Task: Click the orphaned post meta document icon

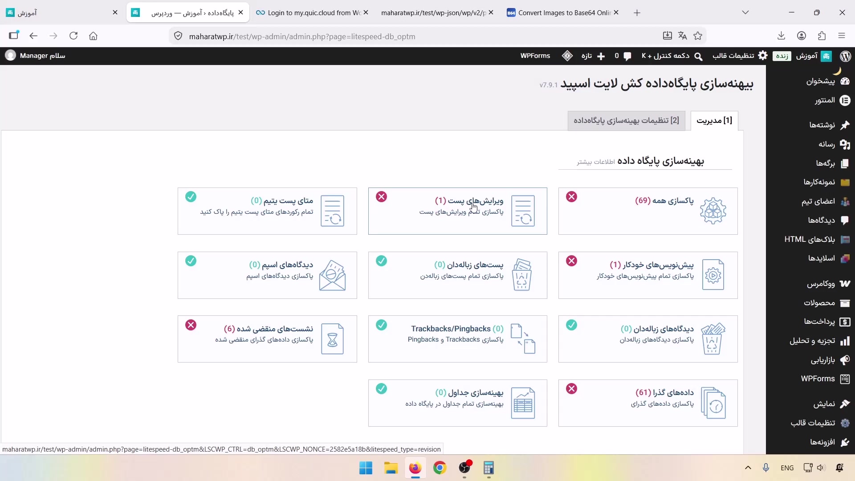Action: pos(332,211)
